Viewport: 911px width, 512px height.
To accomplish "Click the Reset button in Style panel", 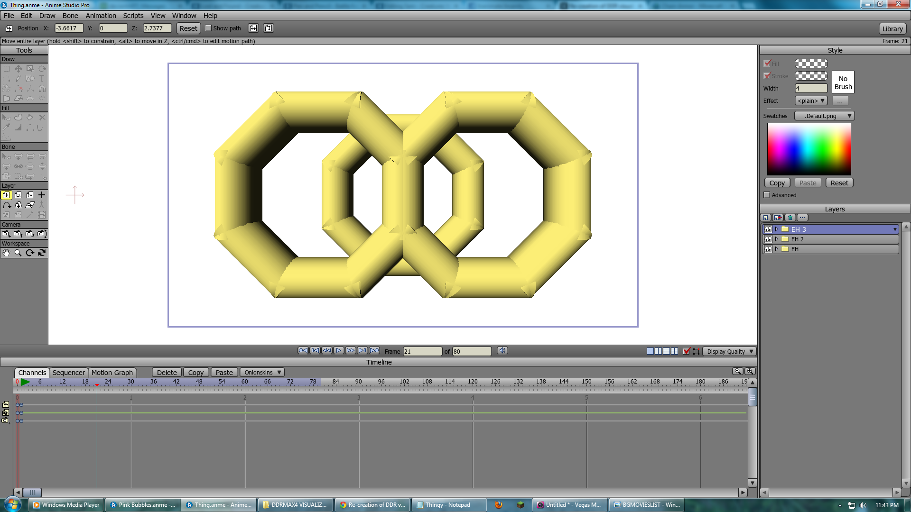I will click(x=839, y=183).
